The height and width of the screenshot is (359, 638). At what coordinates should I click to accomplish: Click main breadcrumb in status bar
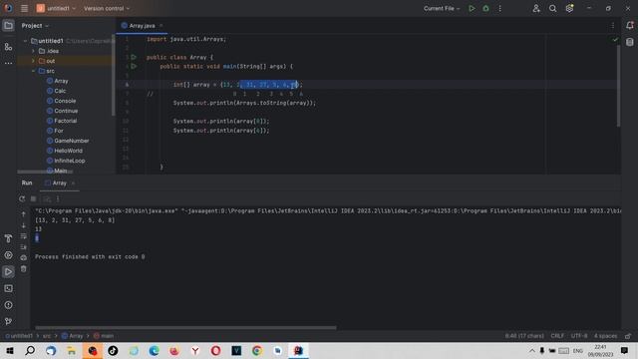104,336
